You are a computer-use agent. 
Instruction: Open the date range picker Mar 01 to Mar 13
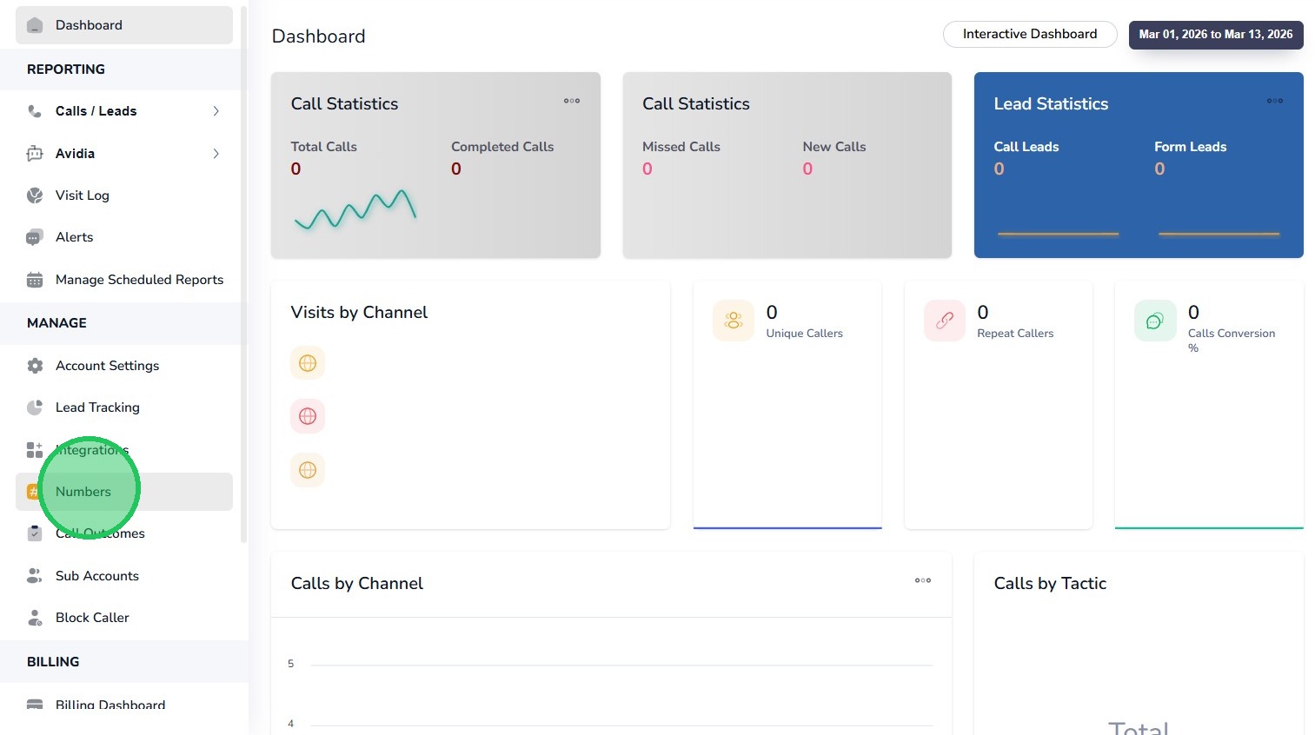(x=1216, y=35)
